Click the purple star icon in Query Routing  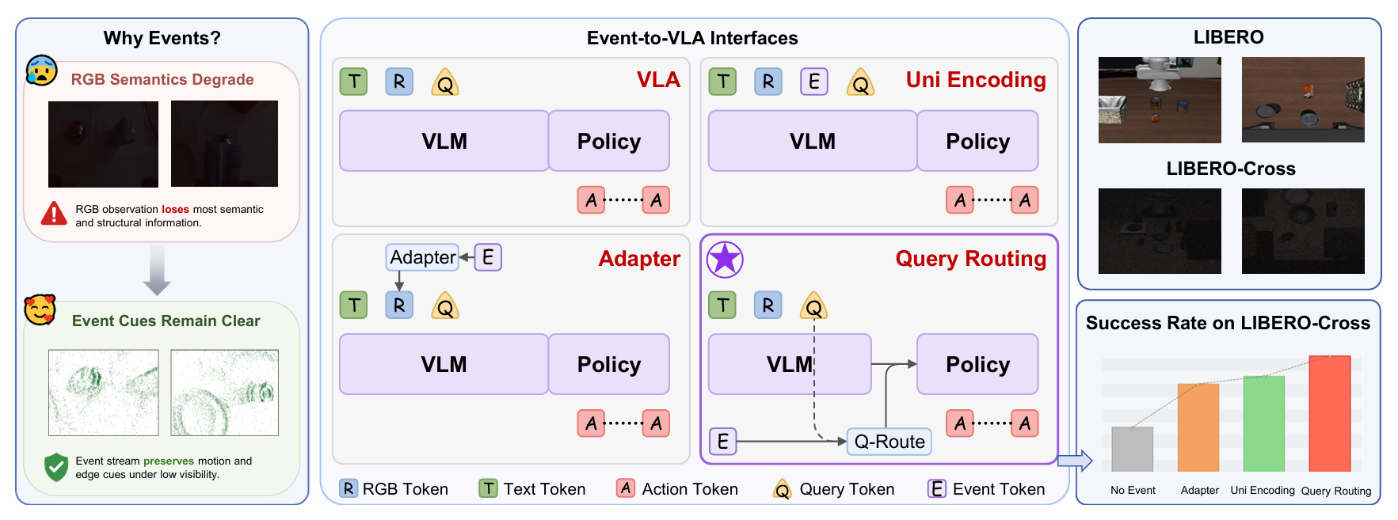point(725,259)
